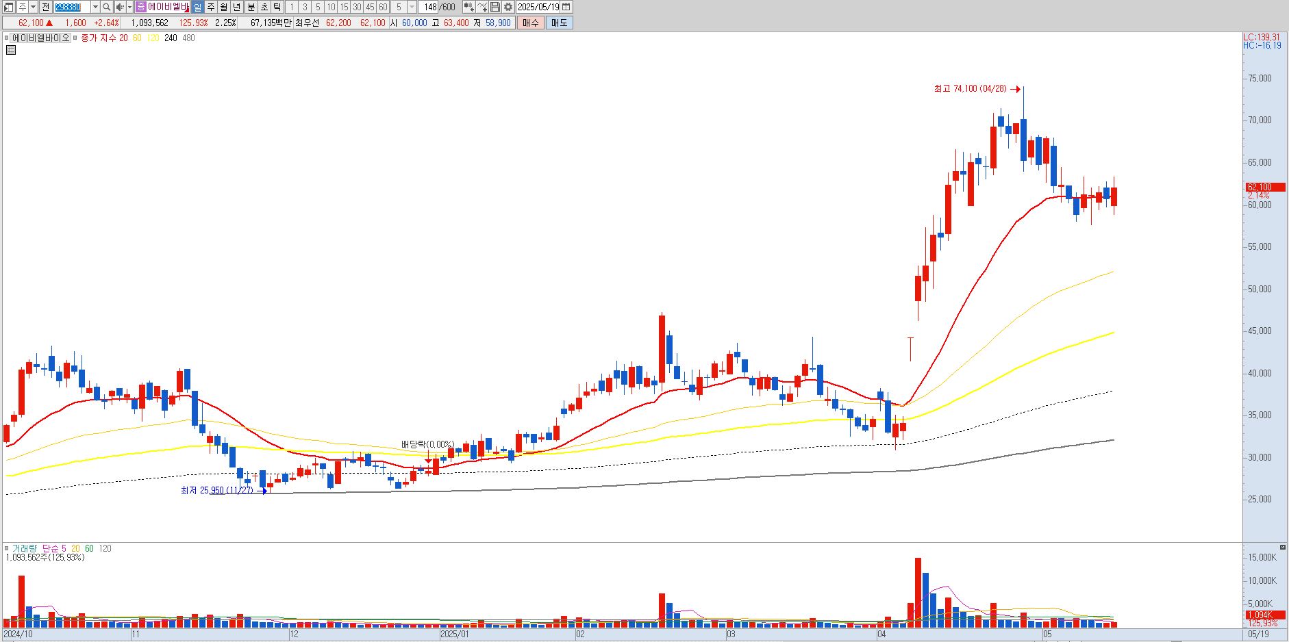This screenshot has height=642, width=1289.
Task: Click the 최고 74,100 (04/28) marker label
Action: coord(970,89)
